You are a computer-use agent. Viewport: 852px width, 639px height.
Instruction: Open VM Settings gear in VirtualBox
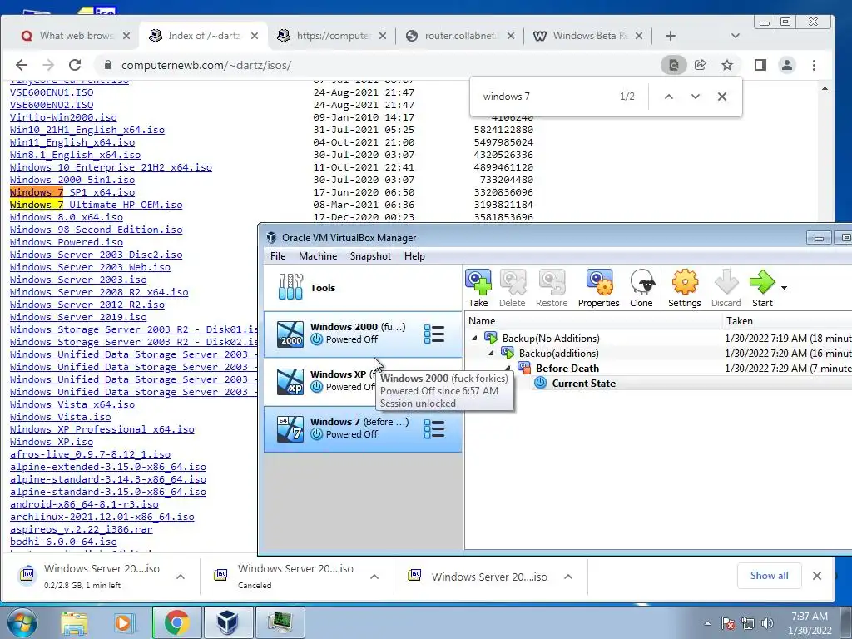(684, 289)
